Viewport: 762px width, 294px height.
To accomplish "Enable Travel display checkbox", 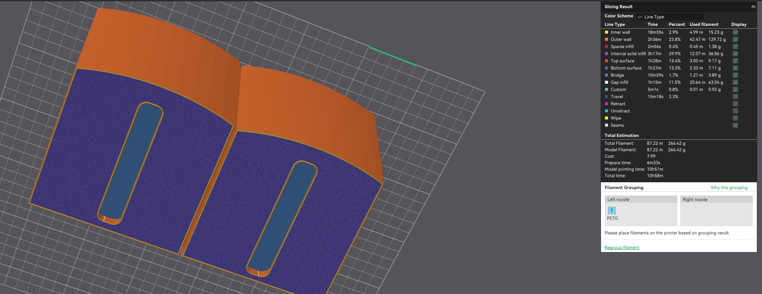I will coord(735,97).
